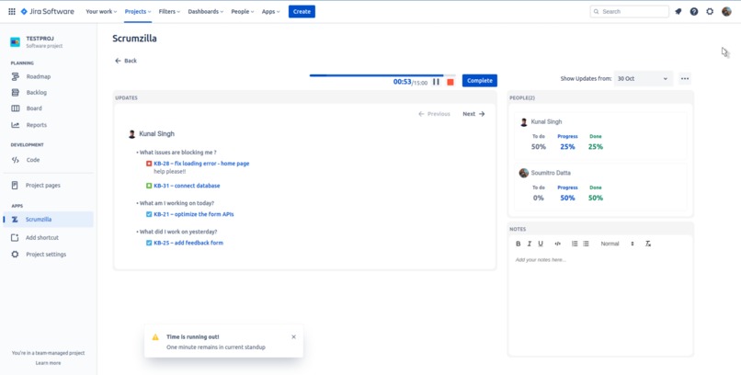Apply italic formatting in Notes

pyautogui.click(x=530, y=244)
